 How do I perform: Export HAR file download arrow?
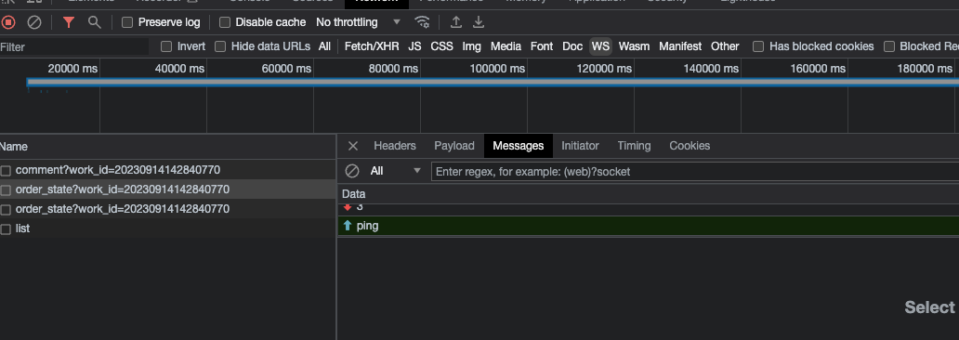point(479,22)
